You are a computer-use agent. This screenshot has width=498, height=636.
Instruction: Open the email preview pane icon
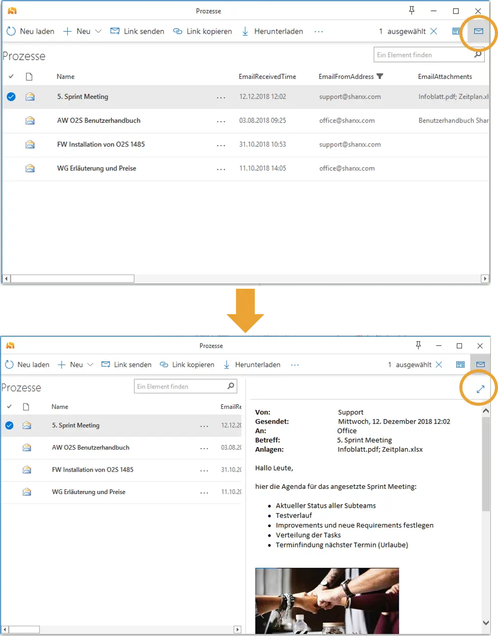point(478,31)
